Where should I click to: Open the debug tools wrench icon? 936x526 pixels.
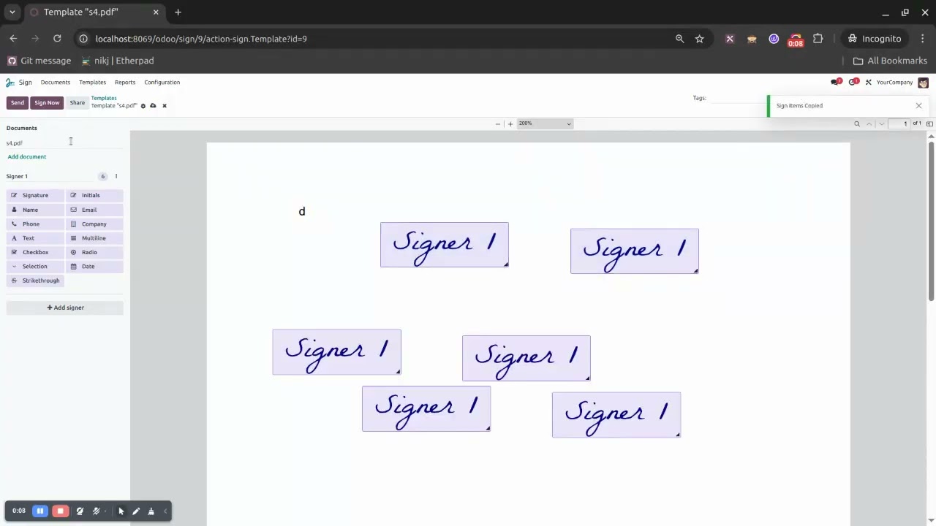[869, 83]
